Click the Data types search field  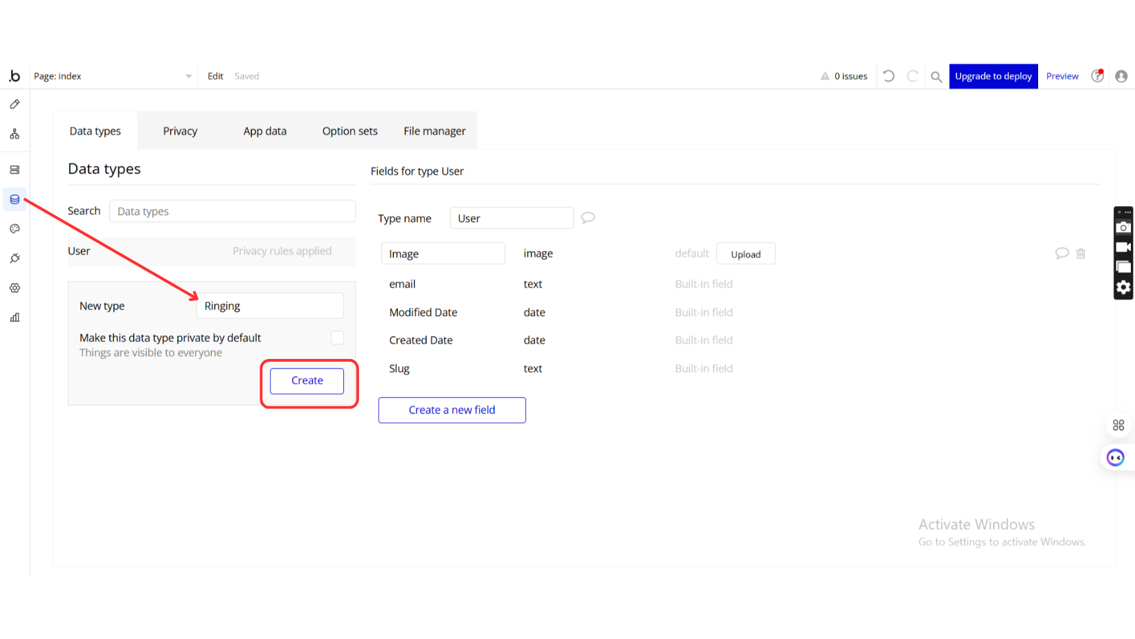point(232,212)
